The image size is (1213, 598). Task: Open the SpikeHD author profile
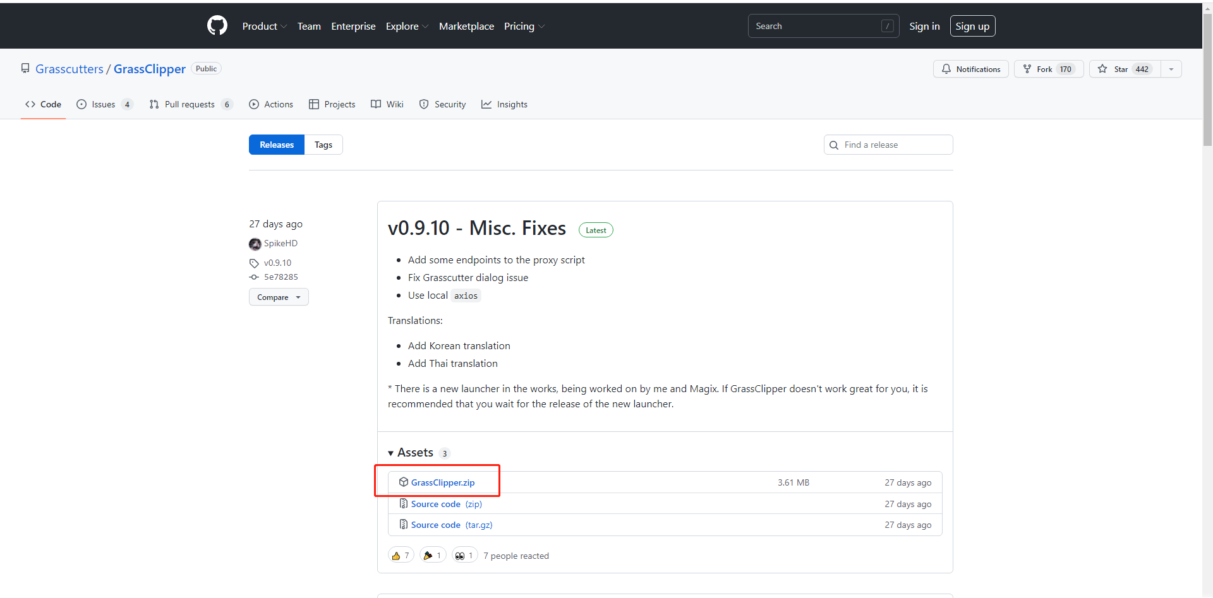(281, 243)
